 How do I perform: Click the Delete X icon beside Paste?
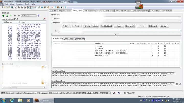[x=25, y=7]
